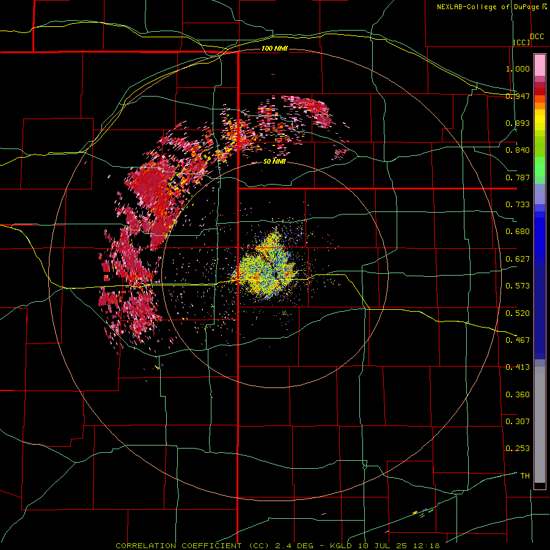Screen dimensions: 550x550
Task: Click the 0.947 color scale value
Action: tap(518, 96)
